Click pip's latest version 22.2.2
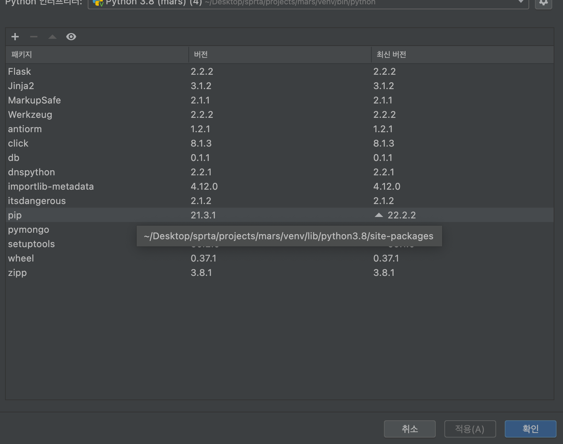 point(402,215)
